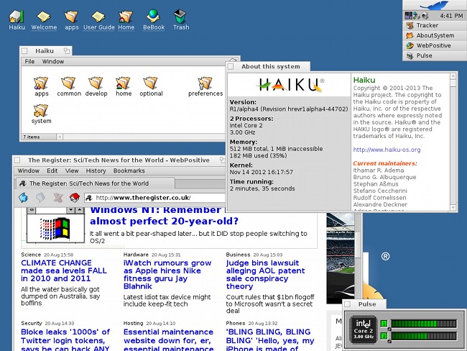
Task: Click 'Ithamar R. Adema' maintainer name
Action: (379, 170)
